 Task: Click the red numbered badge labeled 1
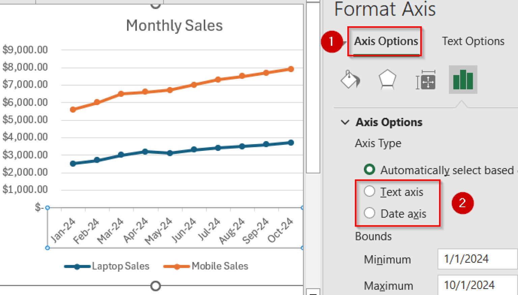point(332,42)
